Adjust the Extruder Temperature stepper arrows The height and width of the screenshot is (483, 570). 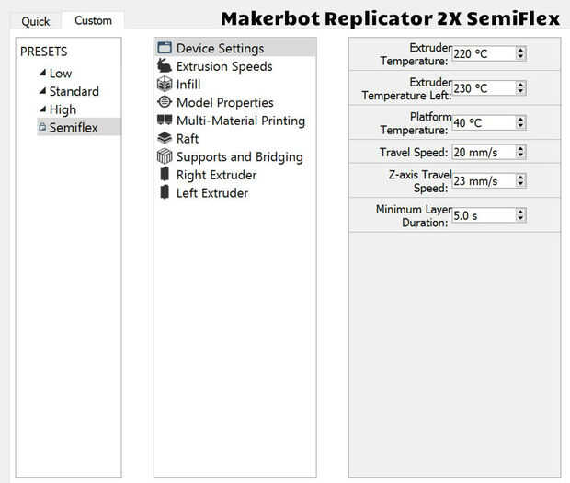(521, 53)
